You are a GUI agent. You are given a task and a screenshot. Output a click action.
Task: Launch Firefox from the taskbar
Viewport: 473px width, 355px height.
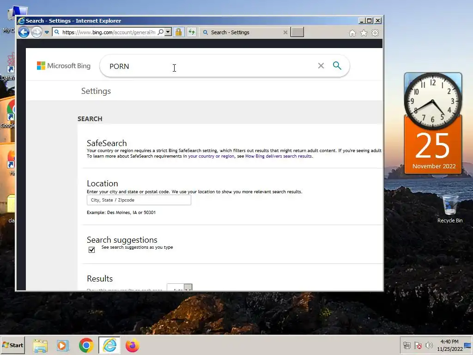coord(132,345)
